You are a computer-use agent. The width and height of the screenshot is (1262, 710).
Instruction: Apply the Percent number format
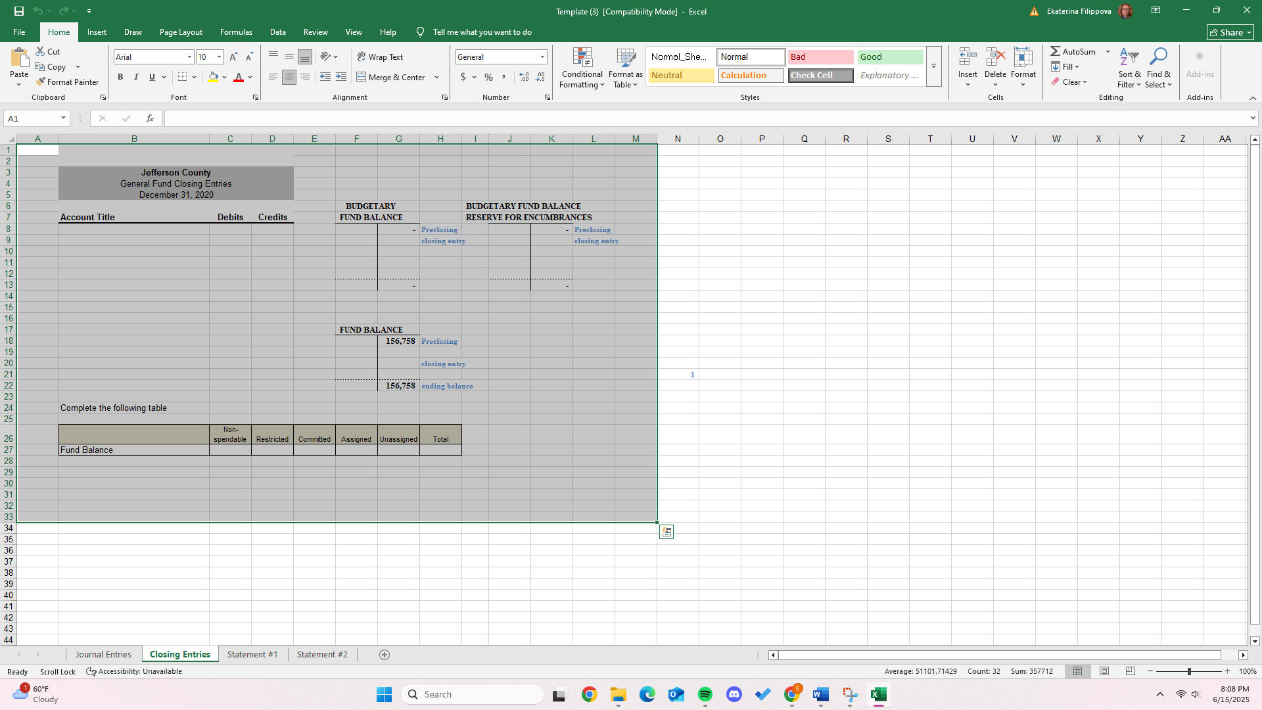coord(488,77)
